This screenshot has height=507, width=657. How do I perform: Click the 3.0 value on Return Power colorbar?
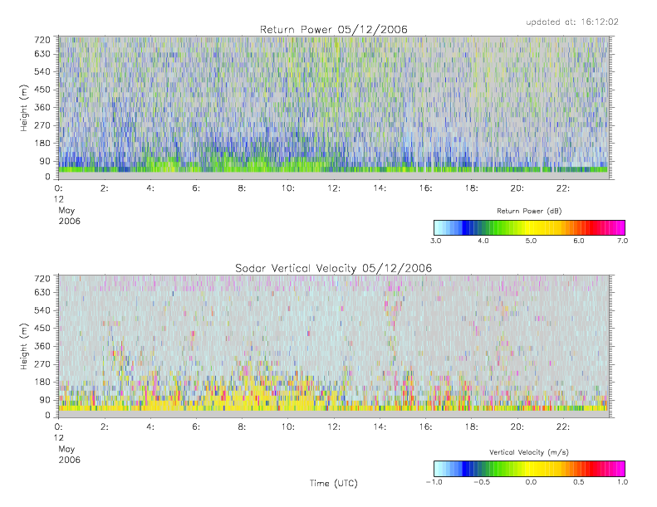click(x=436, y=241)
